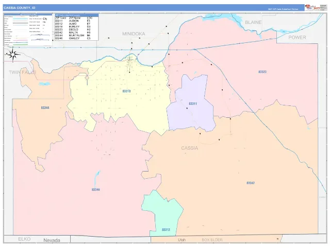Click ZIP code label 83342 on the map
330x248 pixels.
coord(251,183)
